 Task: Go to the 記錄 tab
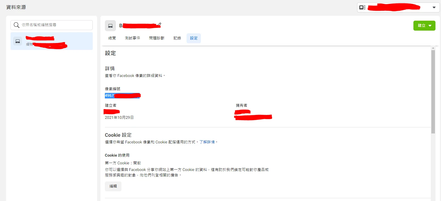pyautogui.click(x=177, y=38)
